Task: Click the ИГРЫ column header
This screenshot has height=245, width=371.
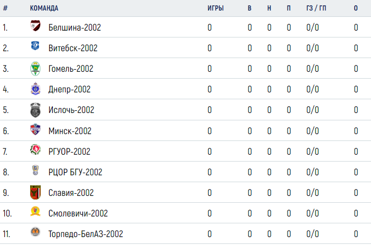Action: pos(216,8)
